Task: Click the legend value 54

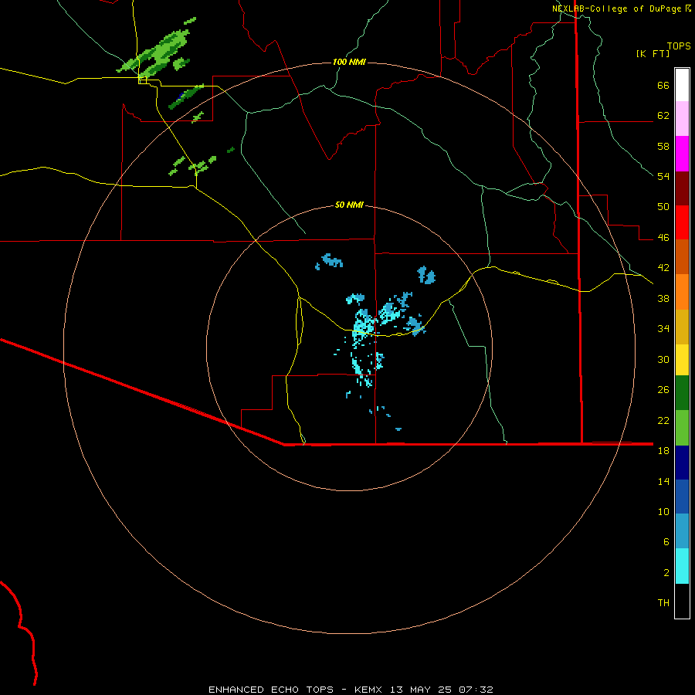Action: (663, 176)
